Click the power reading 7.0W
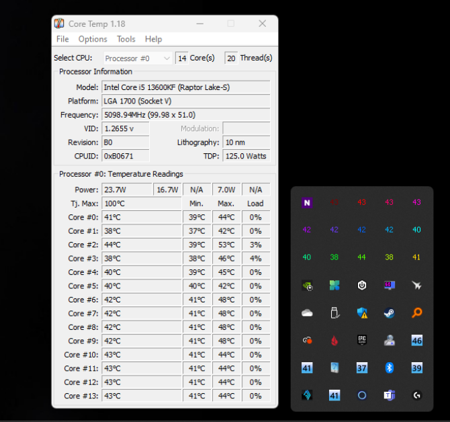The height and width of the screenshot is (422, 450). tap(226, 189)
